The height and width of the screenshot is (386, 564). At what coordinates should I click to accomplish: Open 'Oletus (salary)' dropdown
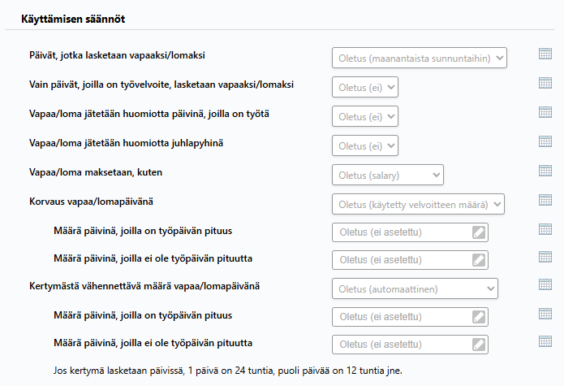[x=388, y=175]
